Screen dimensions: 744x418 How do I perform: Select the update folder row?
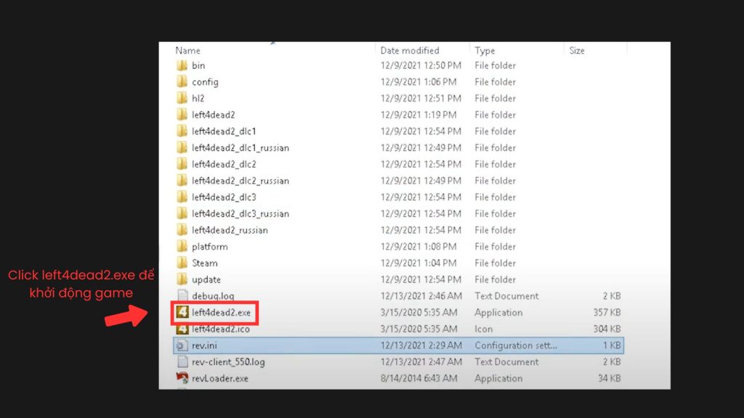click(206, 279)
